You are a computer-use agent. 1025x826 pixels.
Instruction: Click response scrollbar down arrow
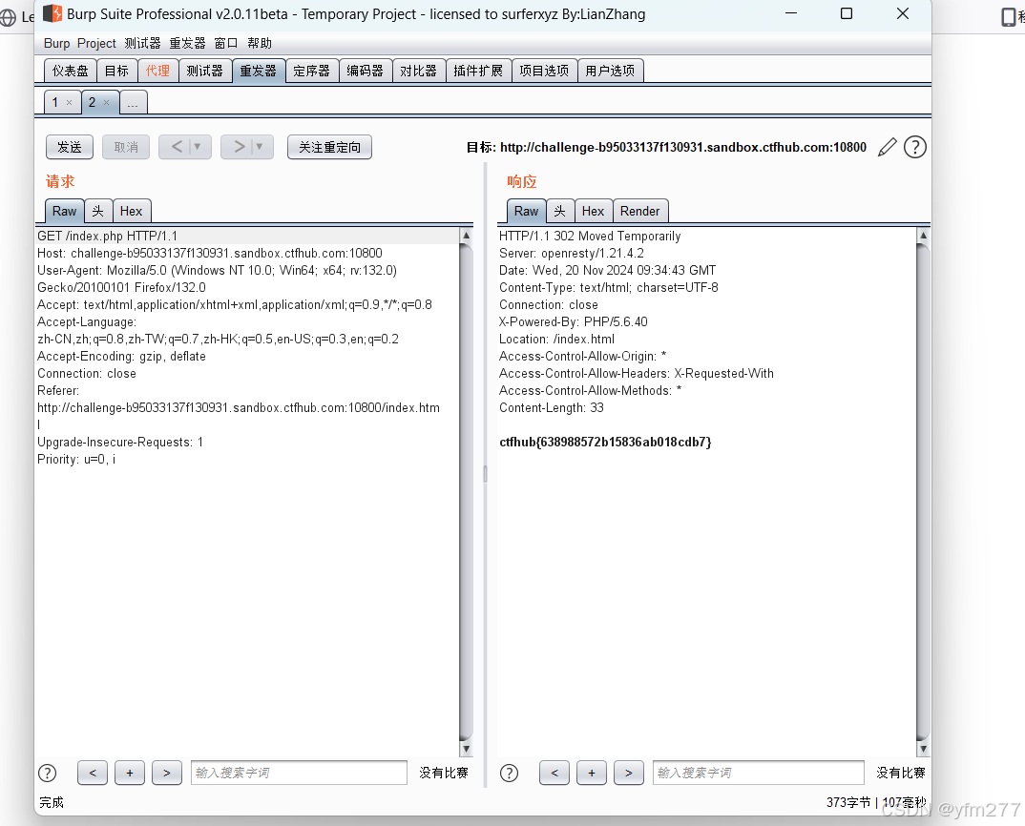(923, 749)
